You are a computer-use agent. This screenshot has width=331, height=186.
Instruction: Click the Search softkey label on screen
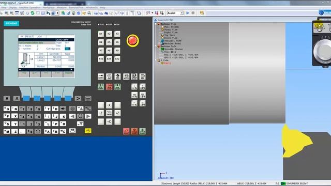click(68, 73)
